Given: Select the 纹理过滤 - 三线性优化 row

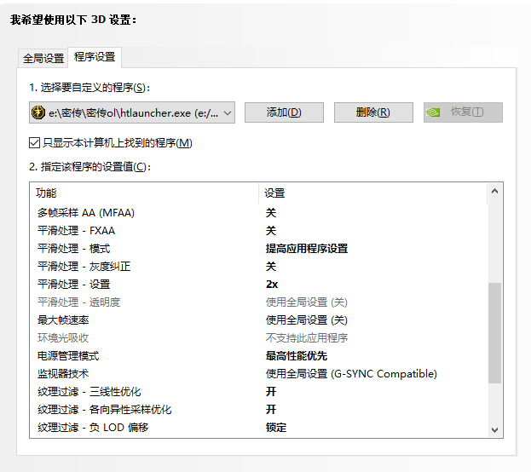Looking at the screenshot, I should coord(259,392).
